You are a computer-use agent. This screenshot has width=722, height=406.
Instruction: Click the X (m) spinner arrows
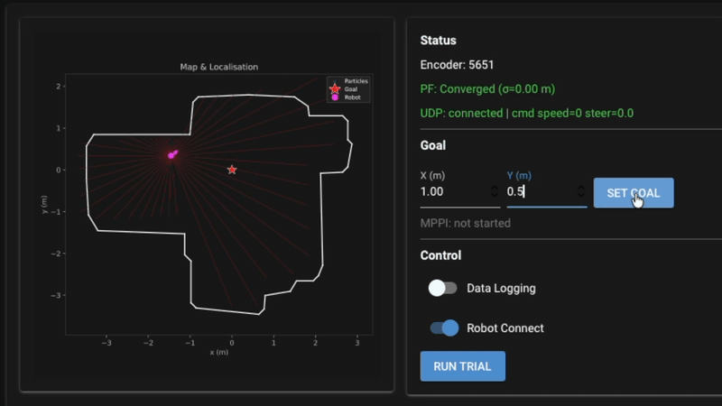(494, 191)
